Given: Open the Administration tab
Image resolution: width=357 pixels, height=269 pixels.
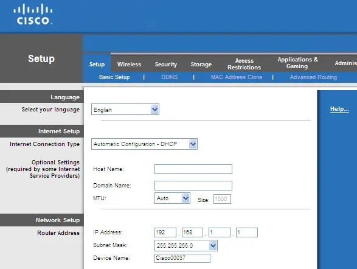Looking at the screenshot, I should coord(345,63).
